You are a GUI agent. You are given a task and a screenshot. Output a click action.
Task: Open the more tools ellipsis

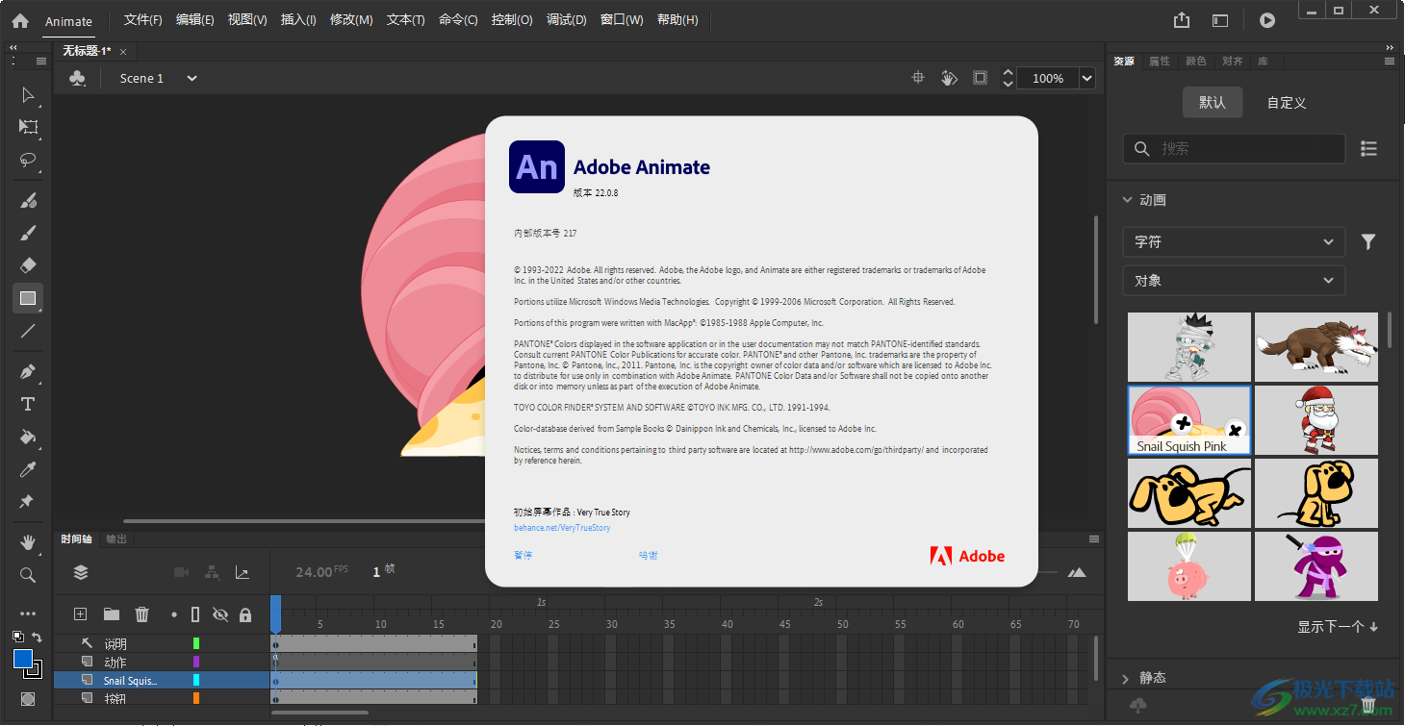pyautogui.click(x=28, y=613)
